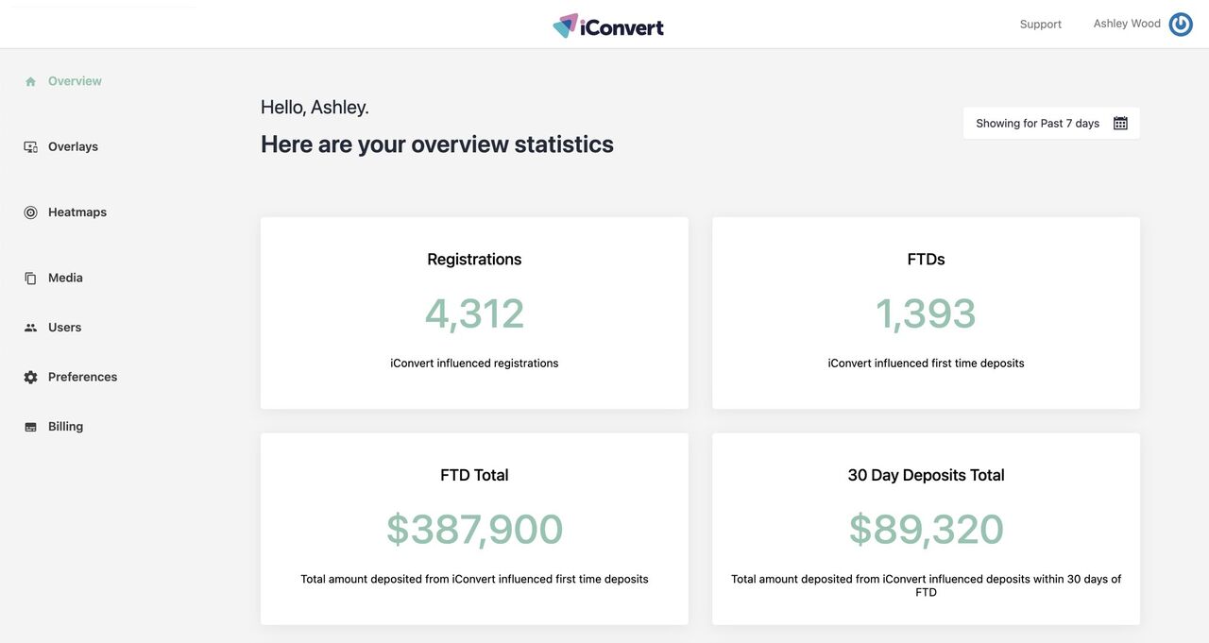Click the FTD Total description text
1209x643 pixels.
click(x=474, y=580)
